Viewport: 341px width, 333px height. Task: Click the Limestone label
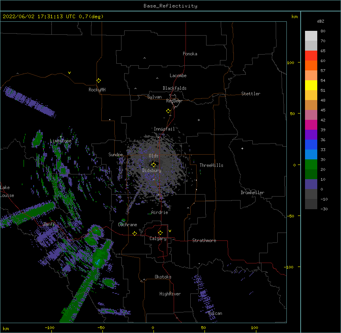[x=61, y=141]
